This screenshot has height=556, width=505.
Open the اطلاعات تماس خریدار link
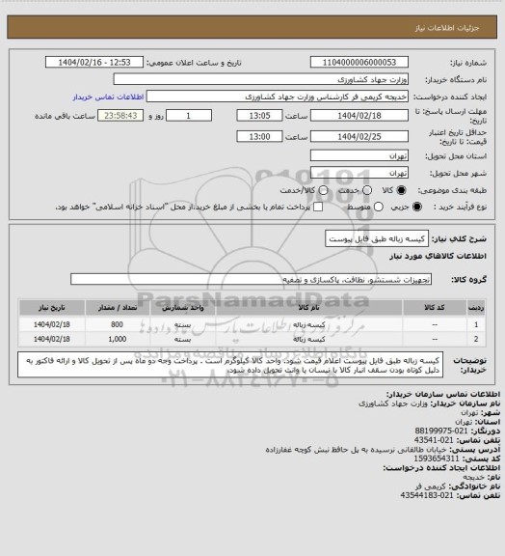108,97
